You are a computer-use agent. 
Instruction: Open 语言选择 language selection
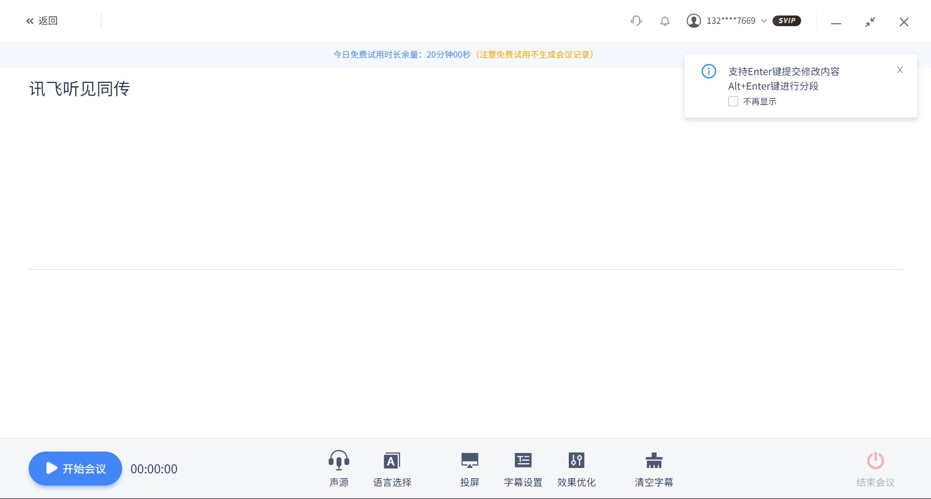(x=392, y=468)
